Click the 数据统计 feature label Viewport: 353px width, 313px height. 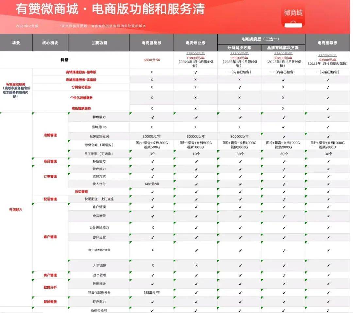click(99, 284)
